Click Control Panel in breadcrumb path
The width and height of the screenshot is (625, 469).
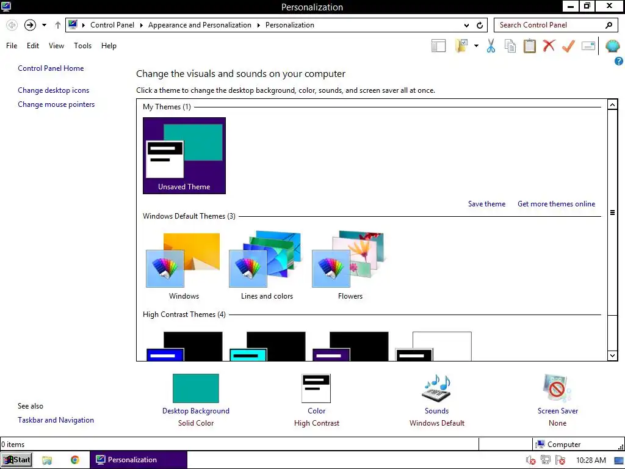112,25
